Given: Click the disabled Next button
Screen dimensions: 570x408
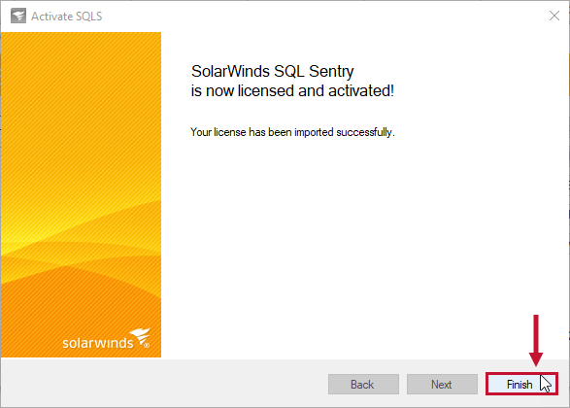Looking at the screenshot, I should point(442,384).
